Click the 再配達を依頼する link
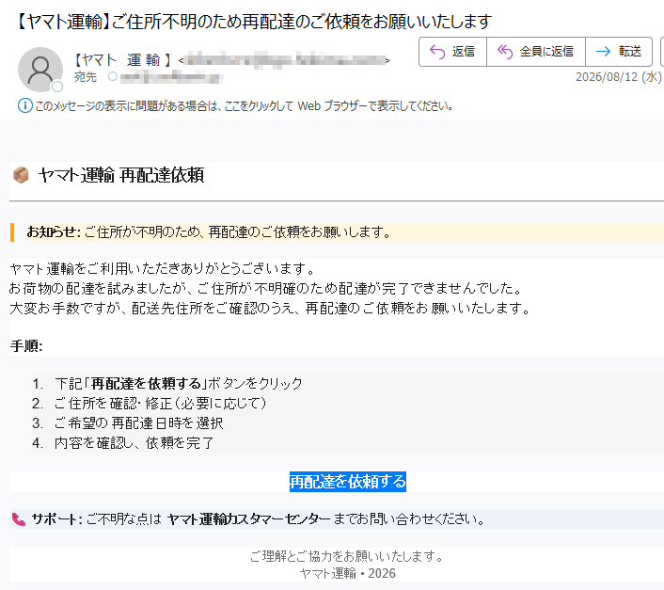This screenshot has width=664, height=590. point(348,482)
